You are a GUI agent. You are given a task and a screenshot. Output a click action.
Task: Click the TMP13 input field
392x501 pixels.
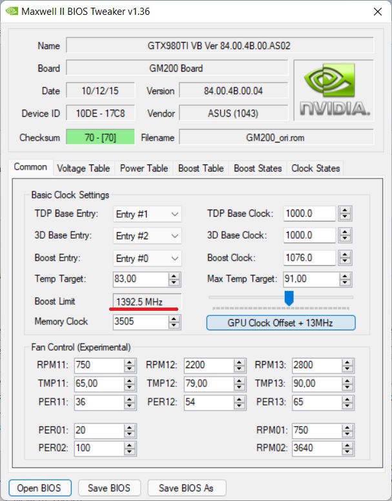coord(317,384)
